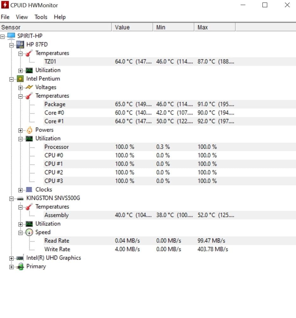Expand the Powers node
The image size is (296, 318).
point(20,130)
